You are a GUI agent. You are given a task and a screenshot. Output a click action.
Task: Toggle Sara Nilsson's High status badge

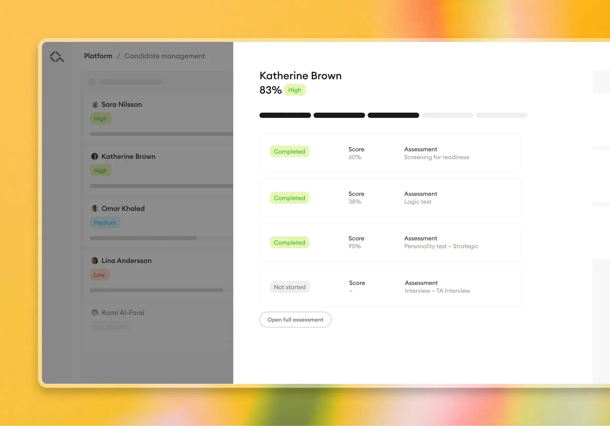pyautogui.click(x=100, y=118)
